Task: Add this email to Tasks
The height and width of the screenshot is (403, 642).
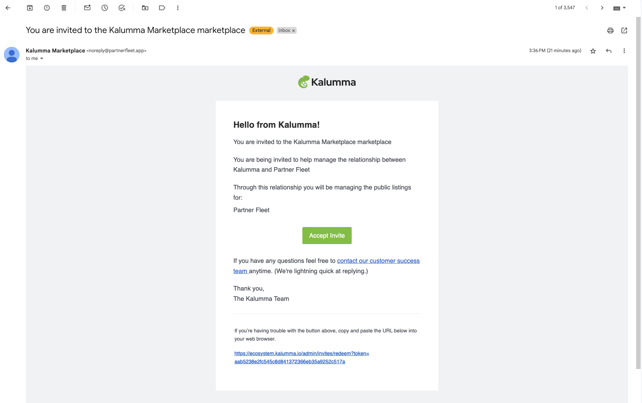Action: (x=122, y=8)
